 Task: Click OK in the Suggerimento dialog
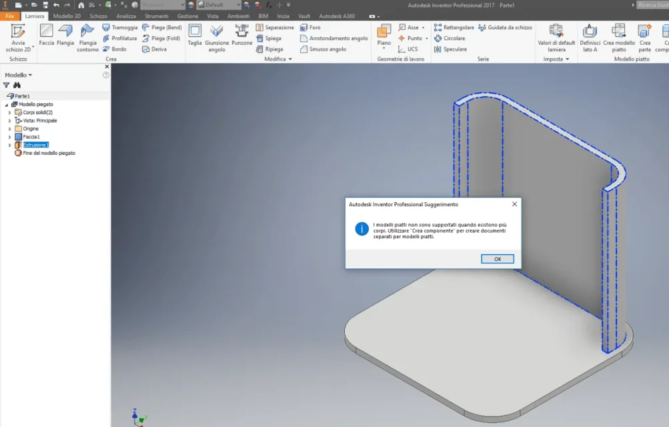[497, 259]
